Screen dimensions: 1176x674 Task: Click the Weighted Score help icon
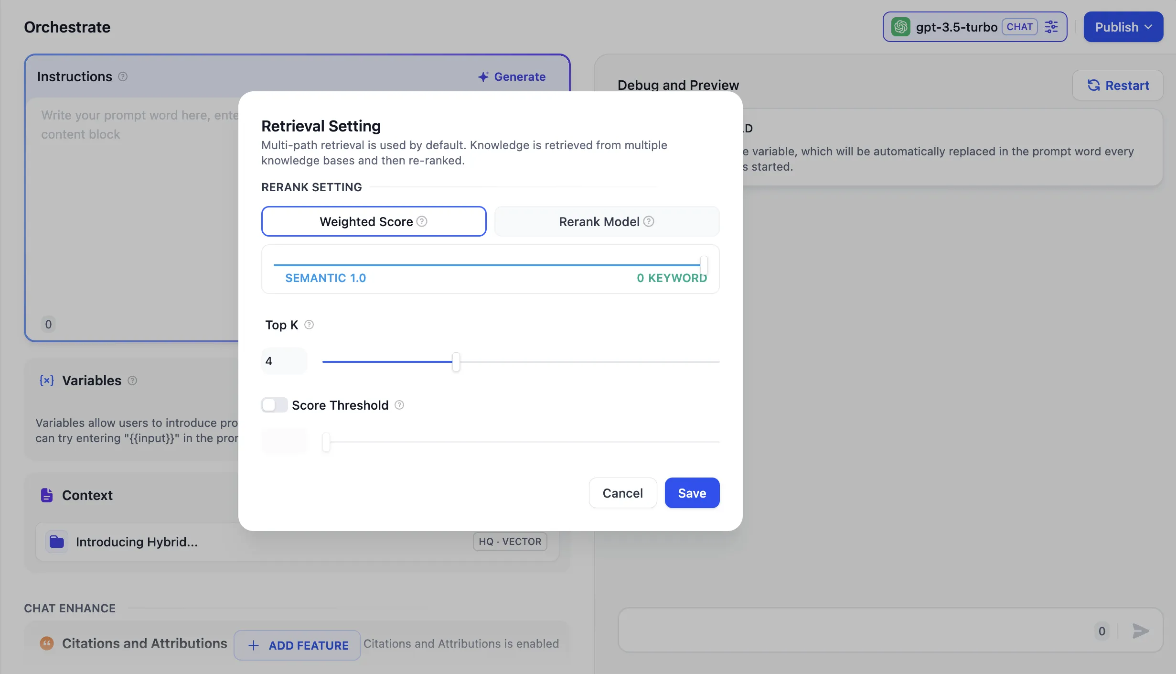tap(422, 221)
